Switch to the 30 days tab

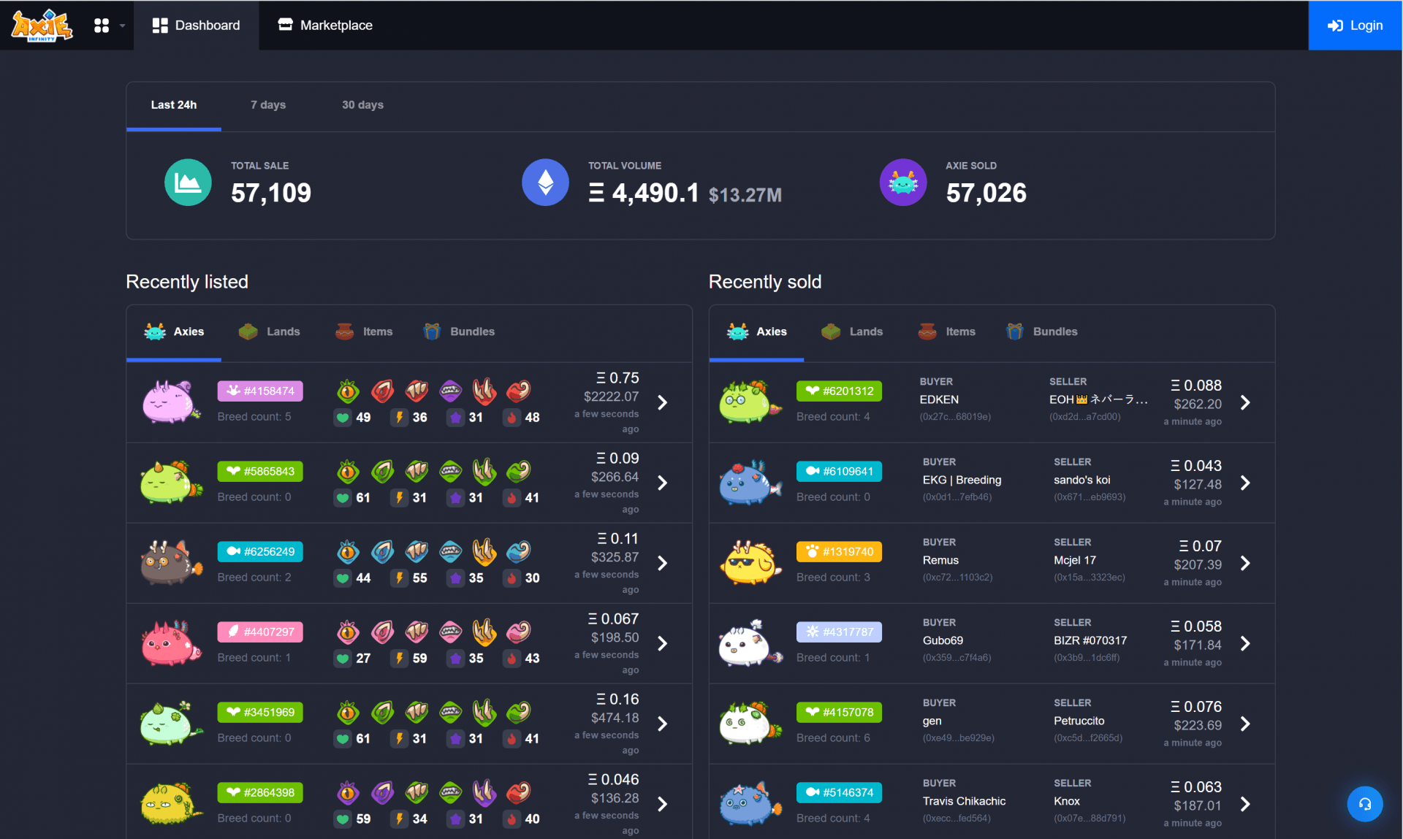click(x=362, y=105)
